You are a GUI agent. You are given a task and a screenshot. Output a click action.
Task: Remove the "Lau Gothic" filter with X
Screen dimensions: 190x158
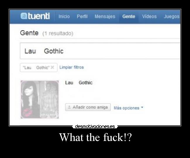click(52, 67)
